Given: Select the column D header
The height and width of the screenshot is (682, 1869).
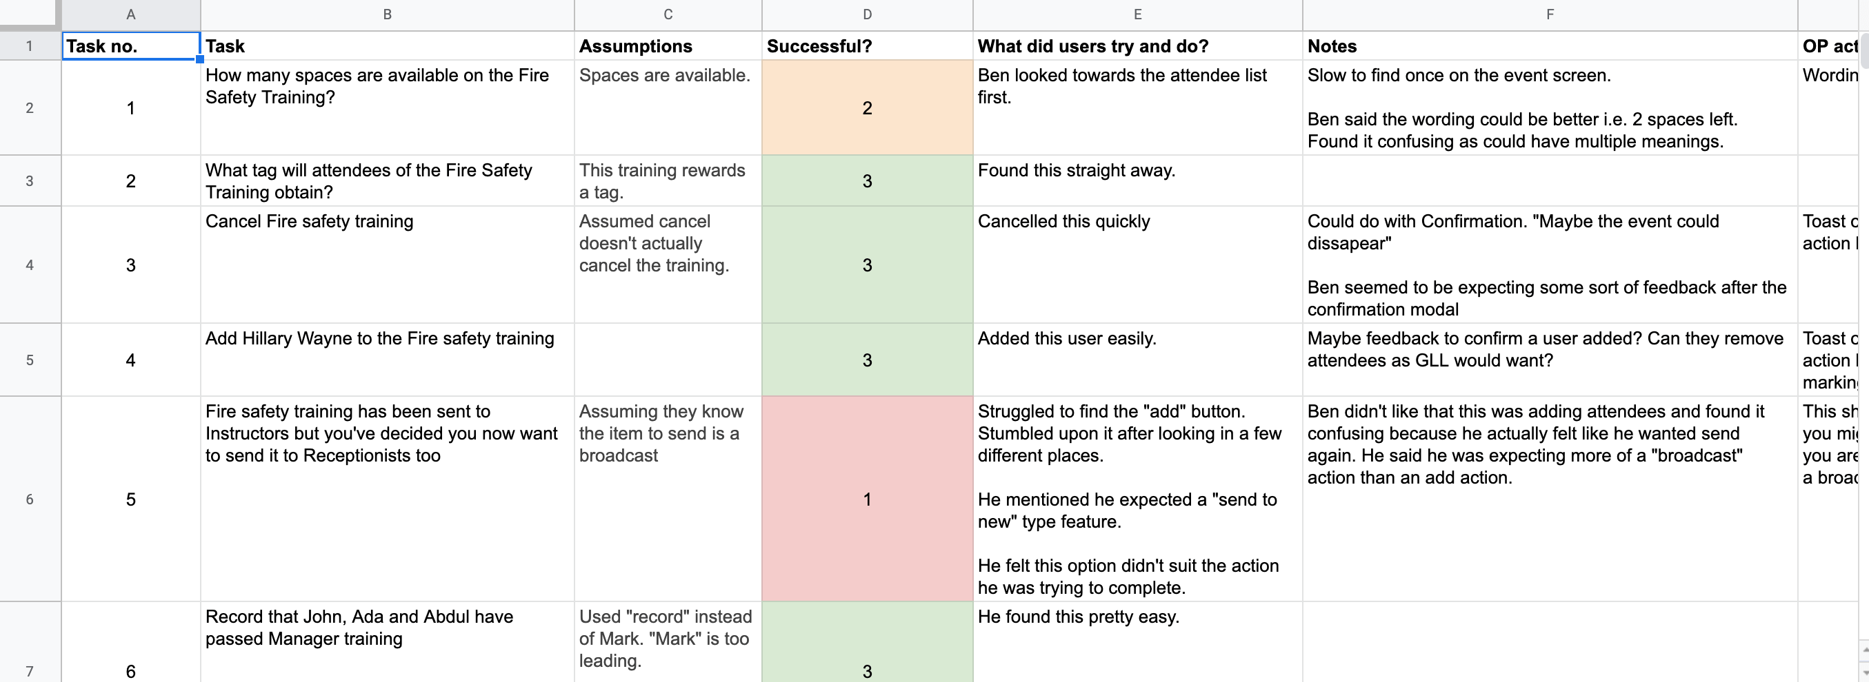Looking at the screenshot, I should pyautogui.click(x=866, y=14).
